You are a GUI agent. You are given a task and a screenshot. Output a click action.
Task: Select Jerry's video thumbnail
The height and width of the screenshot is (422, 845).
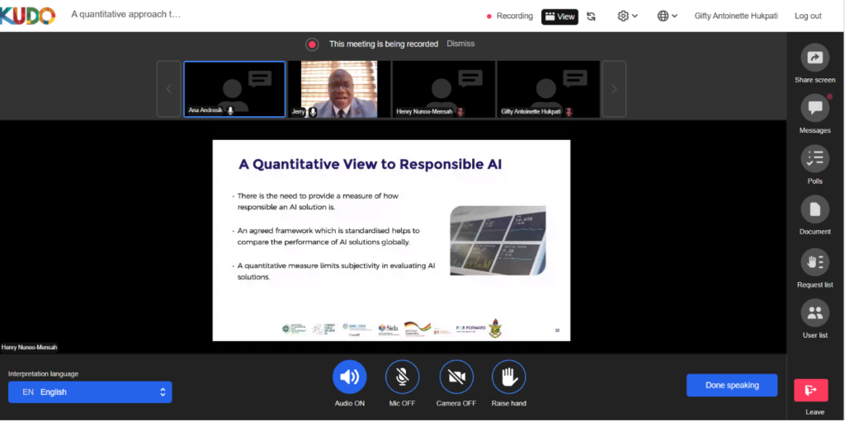point(338,89)
